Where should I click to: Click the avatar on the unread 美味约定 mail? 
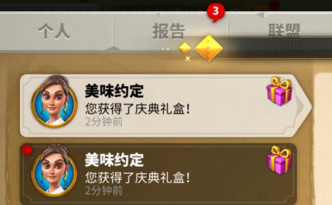click(54, 171)
